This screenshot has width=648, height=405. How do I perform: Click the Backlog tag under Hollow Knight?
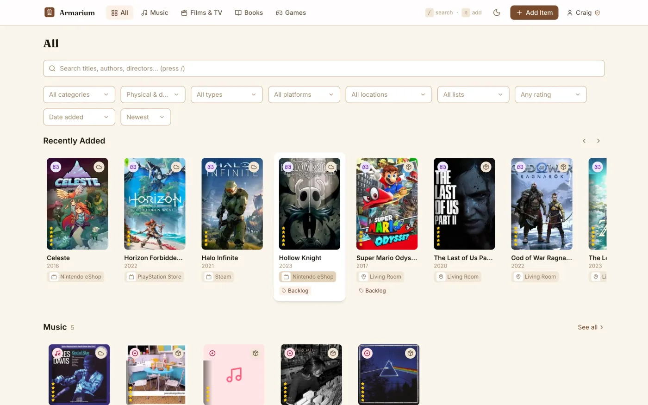pos(295,291)
